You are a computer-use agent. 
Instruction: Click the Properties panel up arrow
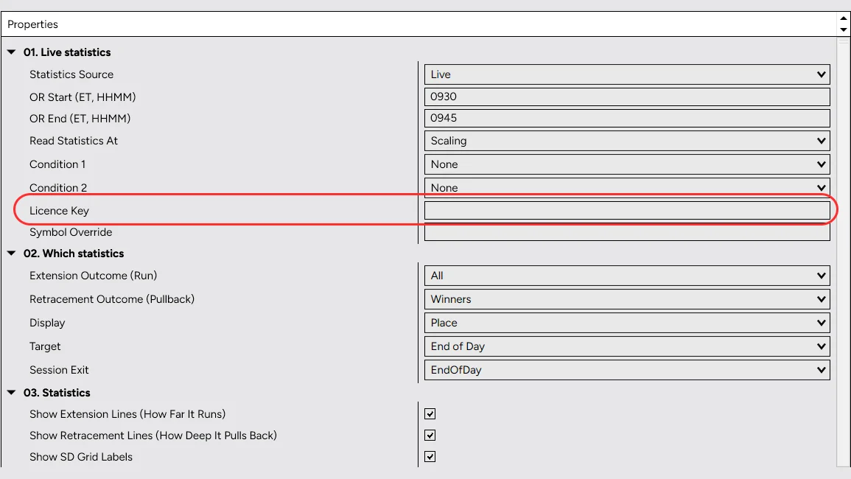click(844, 18)
